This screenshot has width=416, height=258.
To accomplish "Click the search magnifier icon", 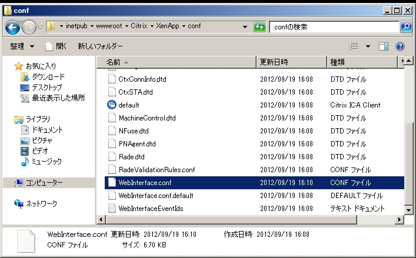I will (405, 27).
